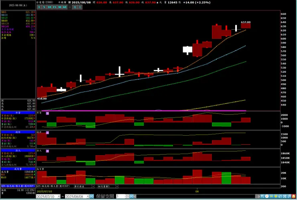This screenshot has height=200, width=297.
Task: Switch to the monthly (月) chart period
Action: pyautogui.click(x=80, y=7)
